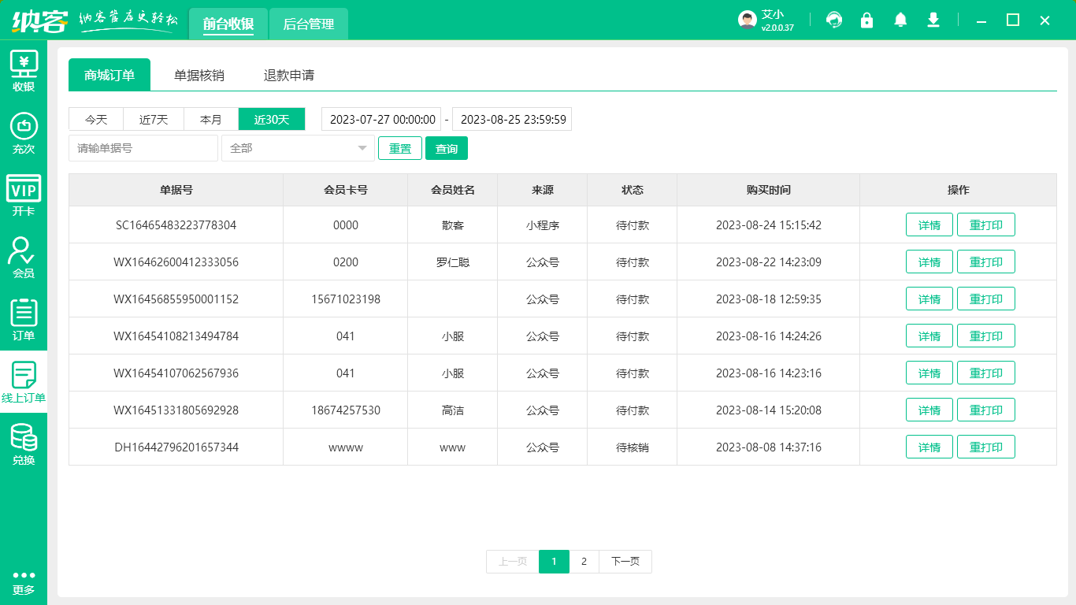The height and width of the screenshot is (605, 1076).
Task: Open the 充次 recharge sidebar icon
Action: click(24, 133)
